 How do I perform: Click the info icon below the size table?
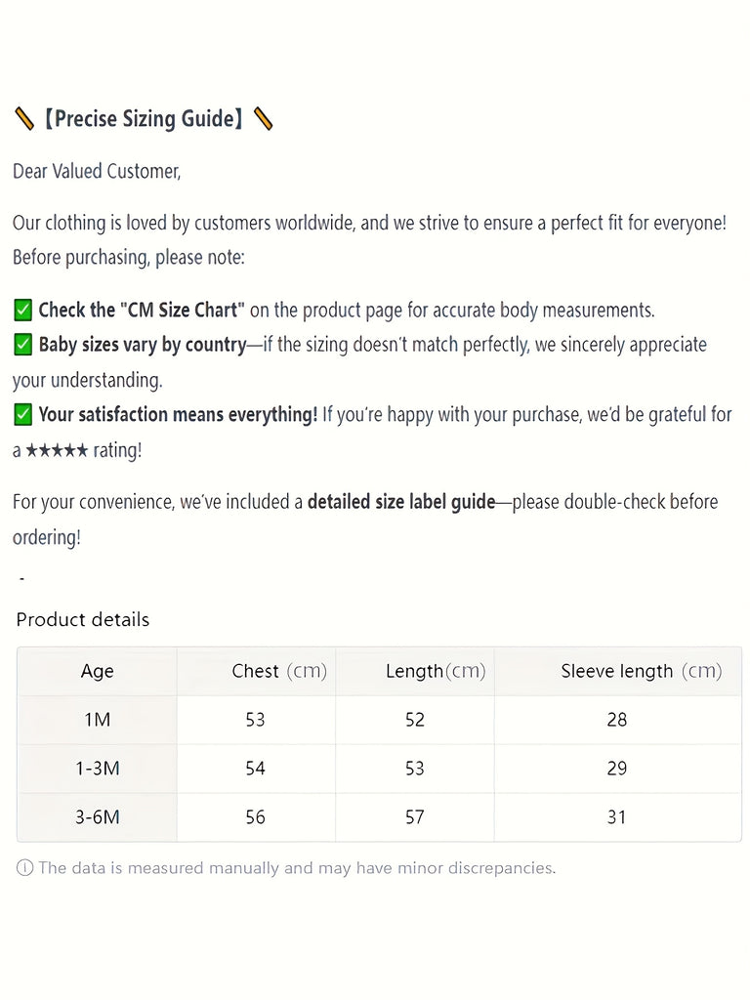tap(24, 868)
